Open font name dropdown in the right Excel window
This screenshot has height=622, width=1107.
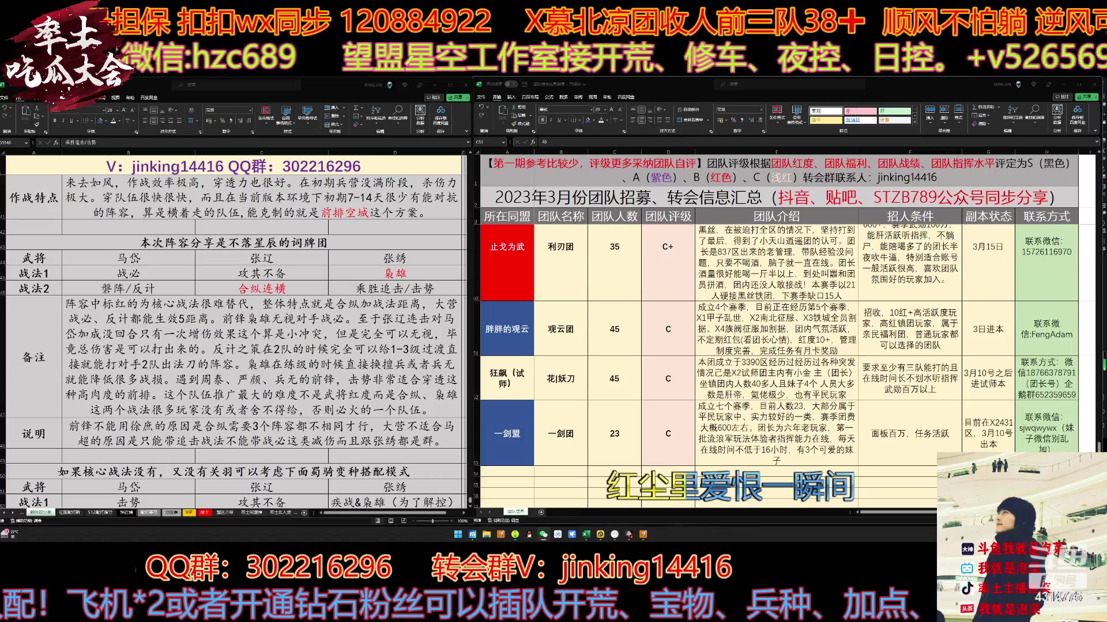590,109
